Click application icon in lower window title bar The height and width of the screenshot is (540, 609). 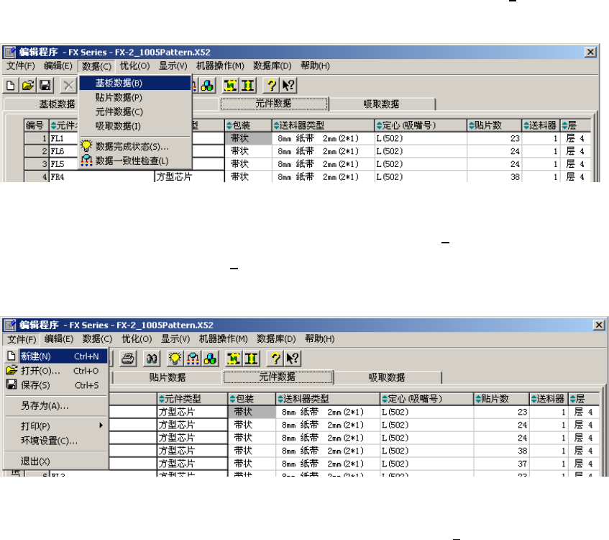[10, 325]
